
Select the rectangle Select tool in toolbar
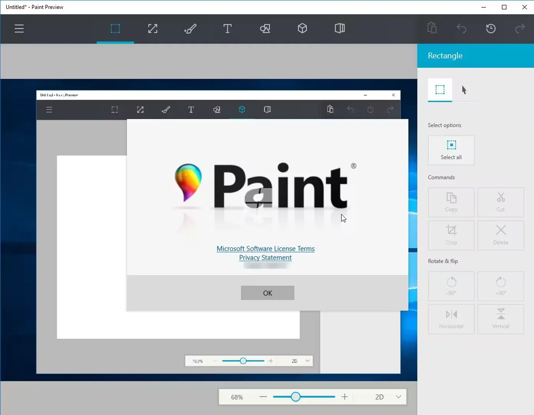point(115,29)
